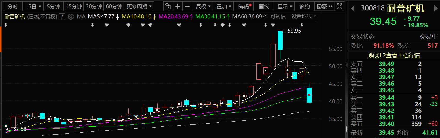Click the 59.95 peak cyan candlestick

280,40
